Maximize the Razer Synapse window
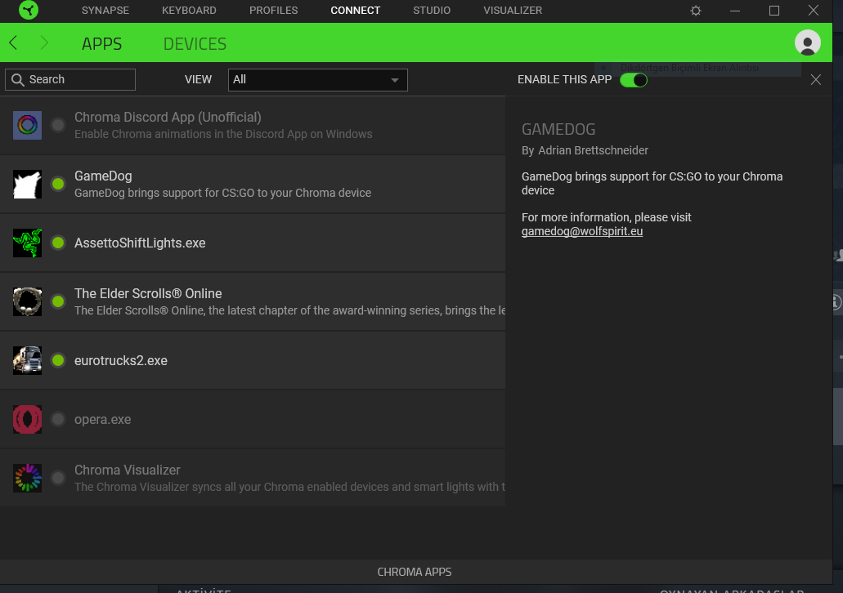 click(774, 11)
